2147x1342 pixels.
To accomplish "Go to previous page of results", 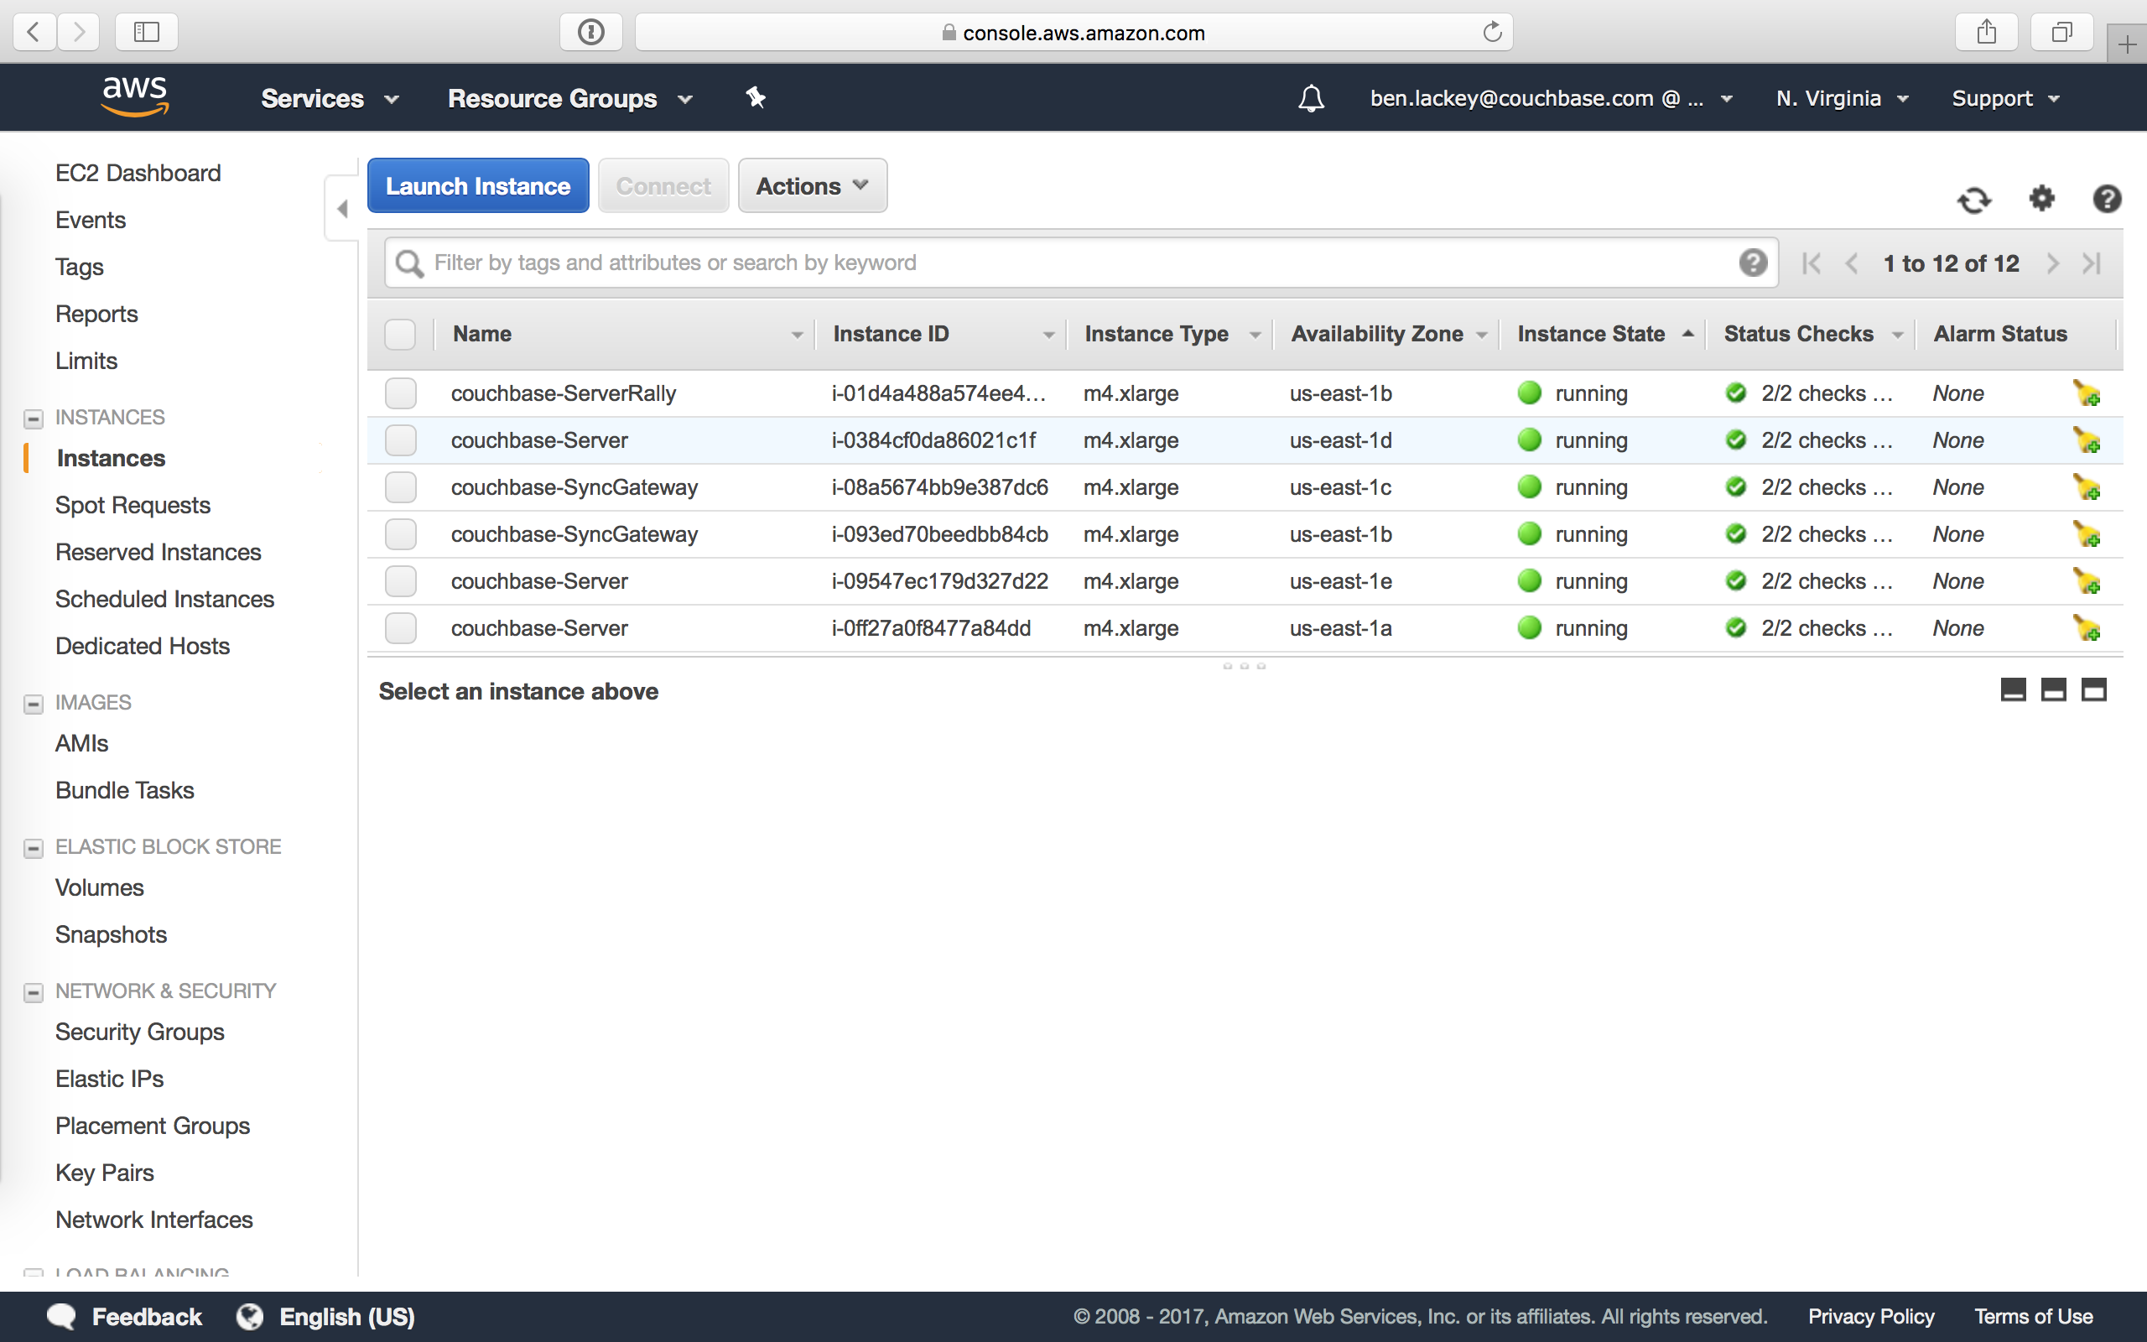I will click(x=1852, y=263).
